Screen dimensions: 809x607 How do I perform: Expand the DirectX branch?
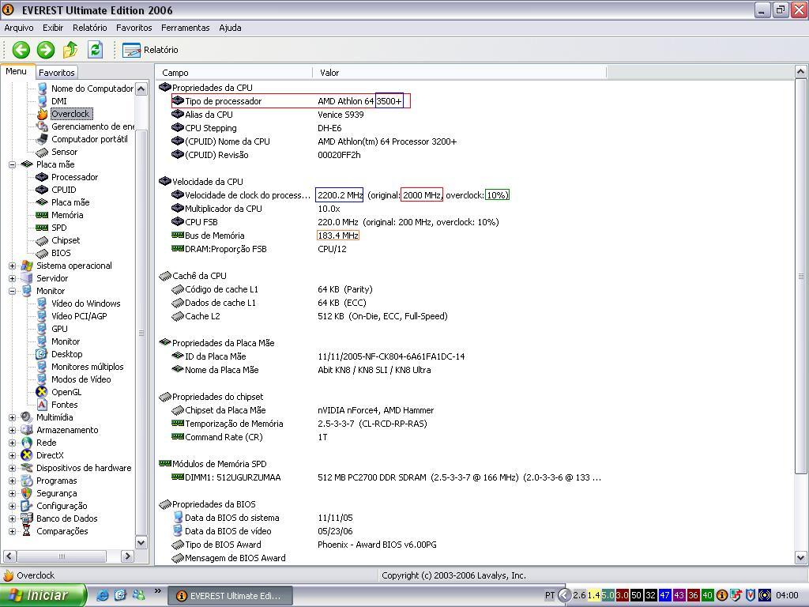(13, 455)
